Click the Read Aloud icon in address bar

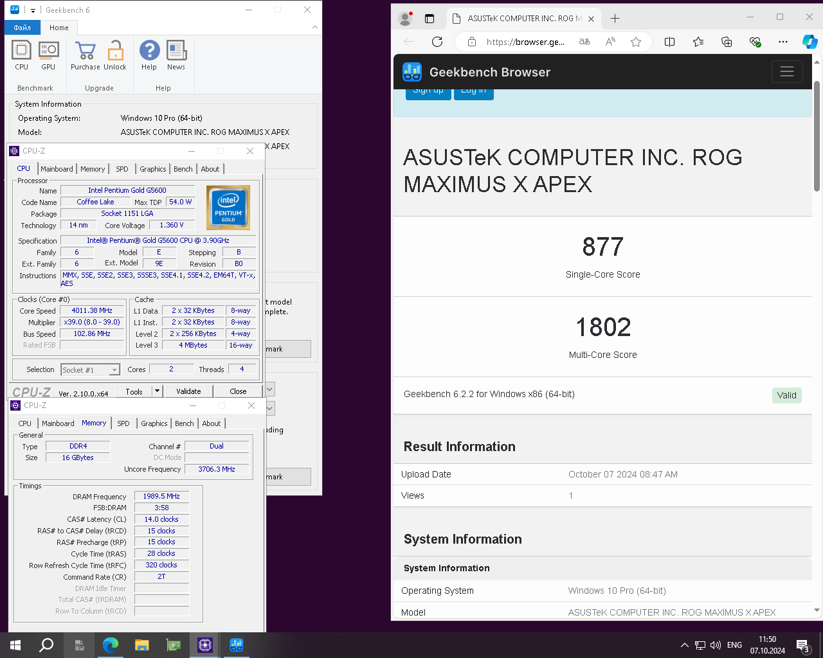click(610, 42)
